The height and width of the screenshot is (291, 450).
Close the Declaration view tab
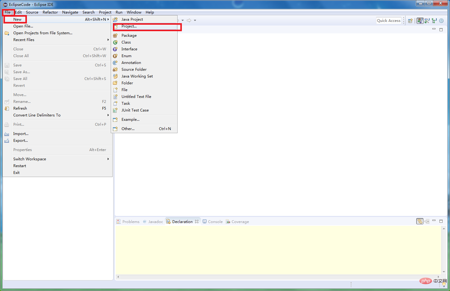(197, 221)
